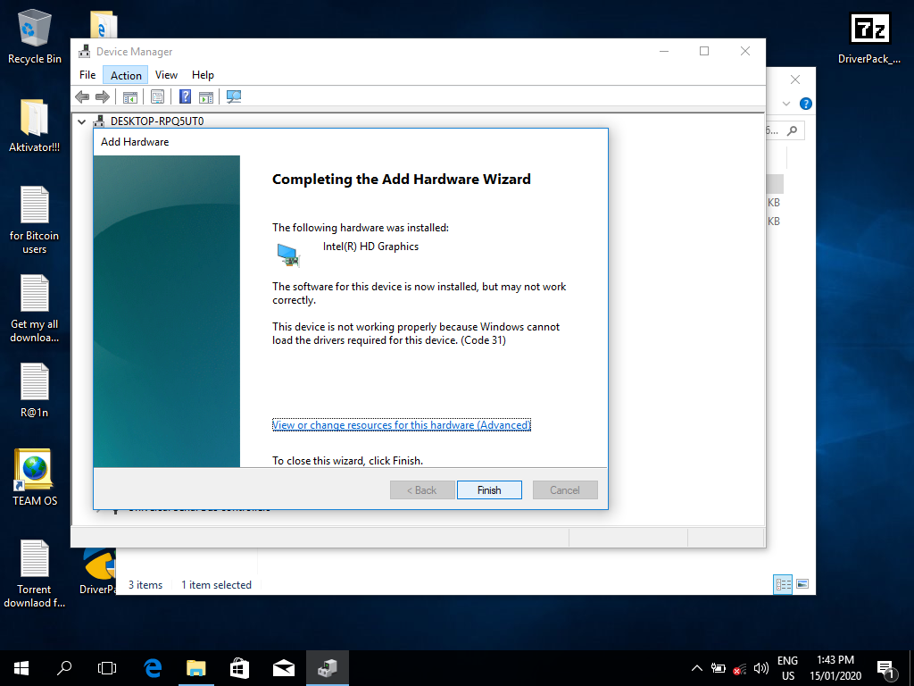914x686 pixels.
Task: Click the ENG US language indicator
Action: 787,668
